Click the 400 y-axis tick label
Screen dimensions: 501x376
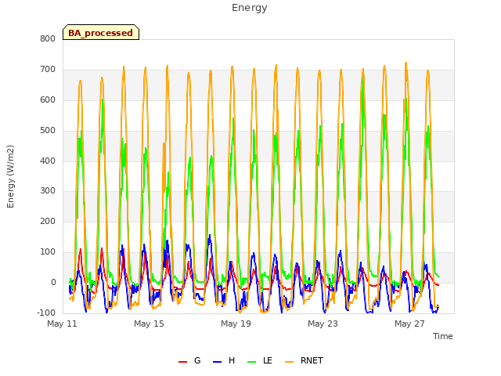48,161
